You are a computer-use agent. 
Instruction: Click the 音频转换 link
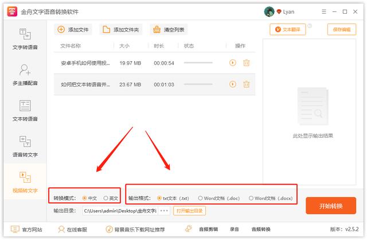[x=261, y=230]
